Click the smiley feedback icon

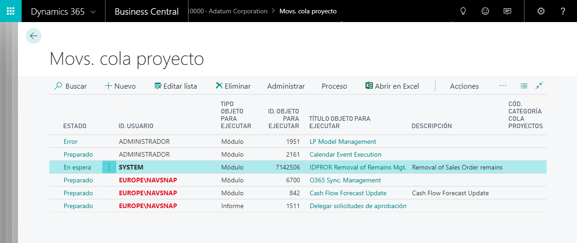click(485, 11)
